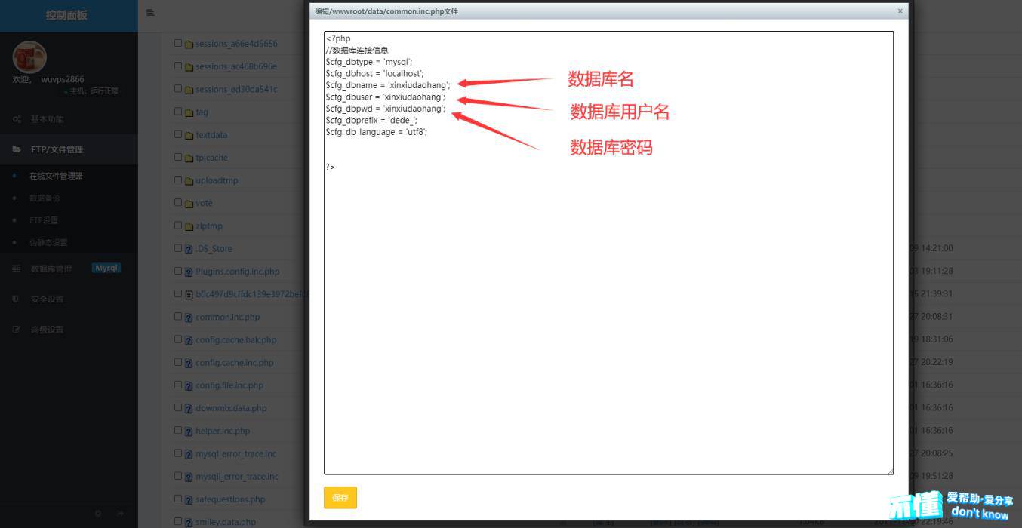Open 在线文件管理器 in sidebar submenu
The image size is (1022, 528).
(x=56, y=176)
